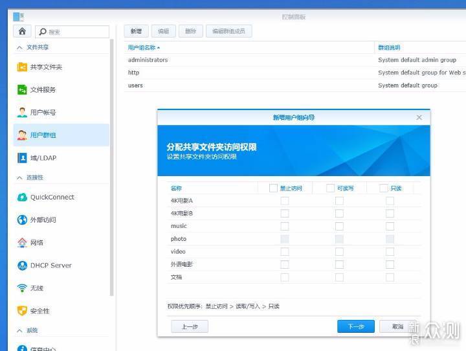Screen dimensions: 466x351
Task: Open 安全性 security shield icon
Action: pyautogui.click(x=22, y=311)
